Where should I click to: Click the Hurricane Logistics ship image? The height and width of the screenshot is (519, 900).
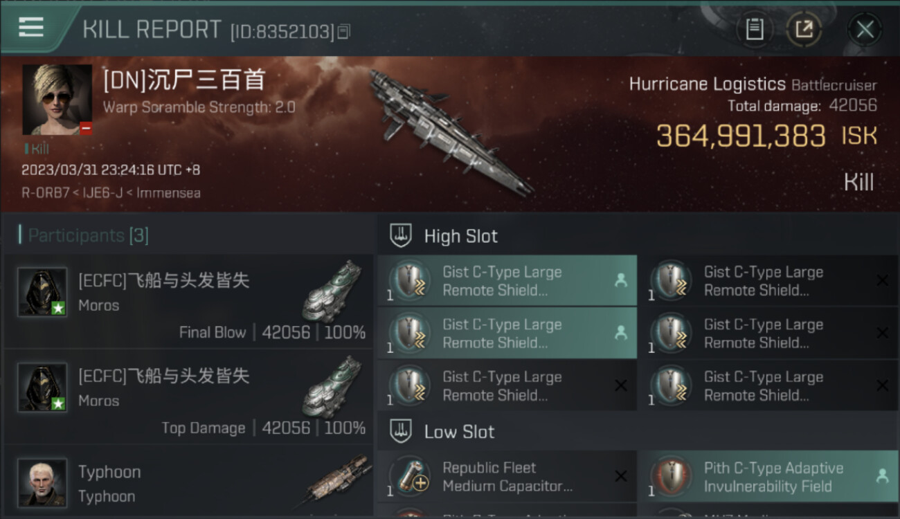pyautogui.click(x=450, y=131)
